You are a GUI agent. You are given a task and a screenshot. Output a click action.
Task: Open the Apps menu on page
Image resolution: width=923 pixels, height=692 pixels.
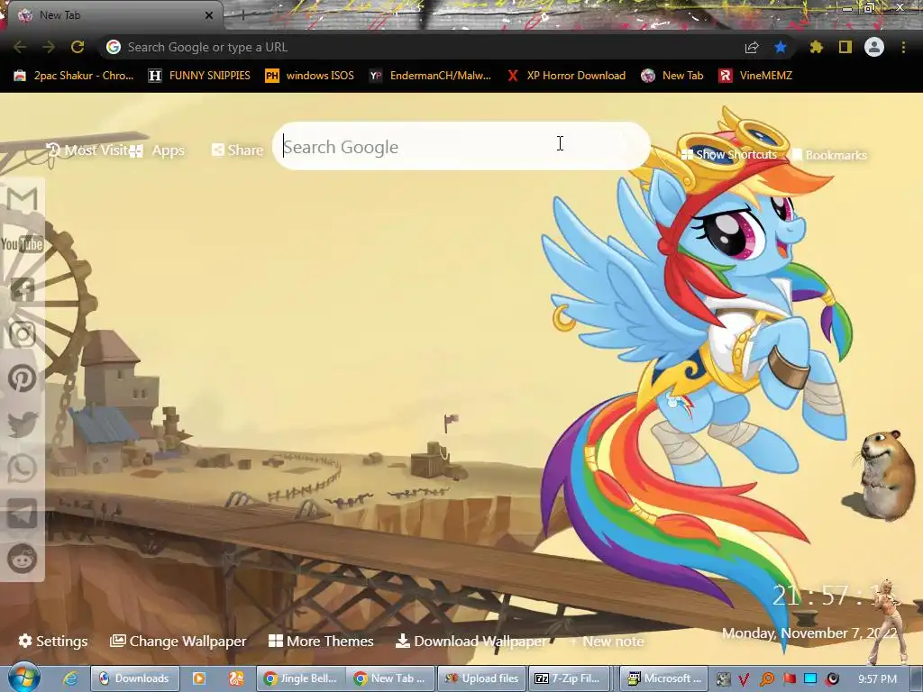click(158, 150)
